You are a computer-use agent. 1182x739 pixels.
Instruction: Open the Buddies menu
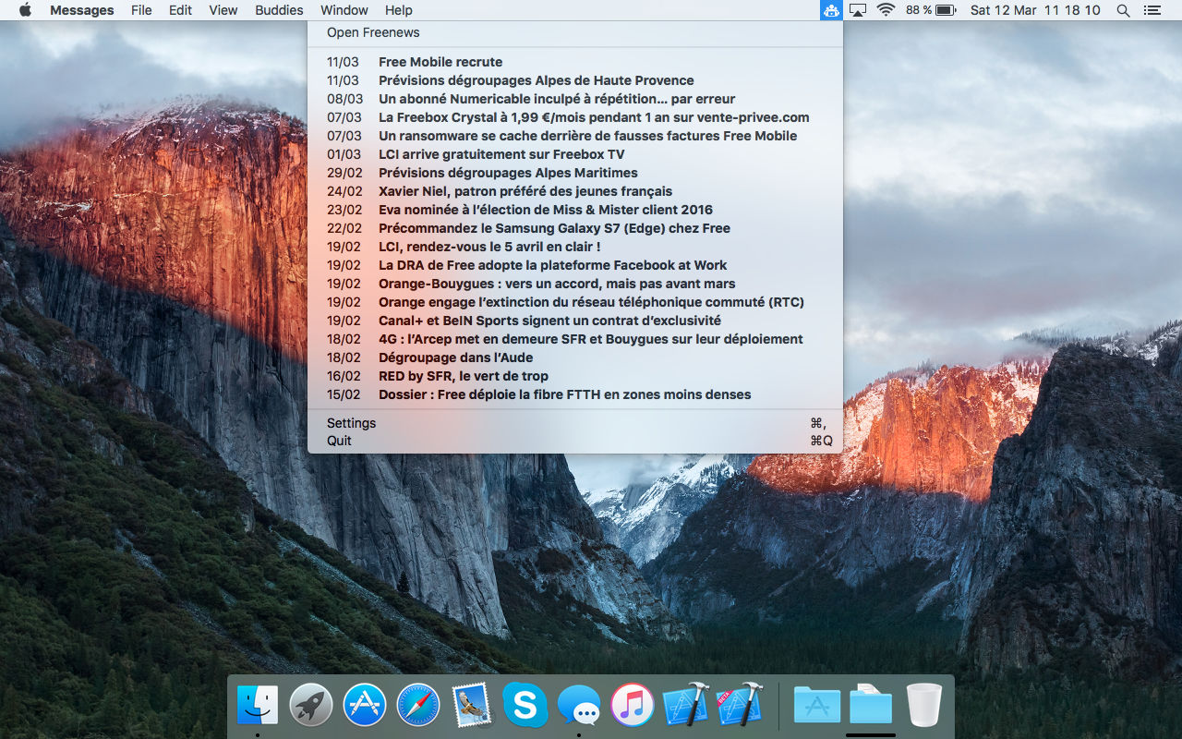(x=279, y=10)
